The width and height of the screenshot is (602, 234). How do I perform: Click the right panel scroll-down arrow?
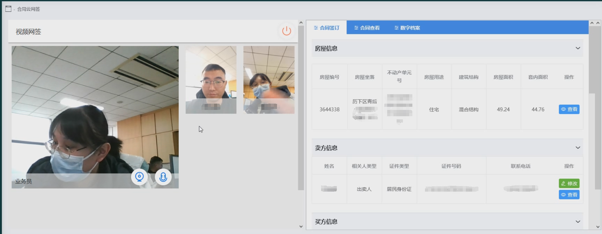tap(598, 227)
